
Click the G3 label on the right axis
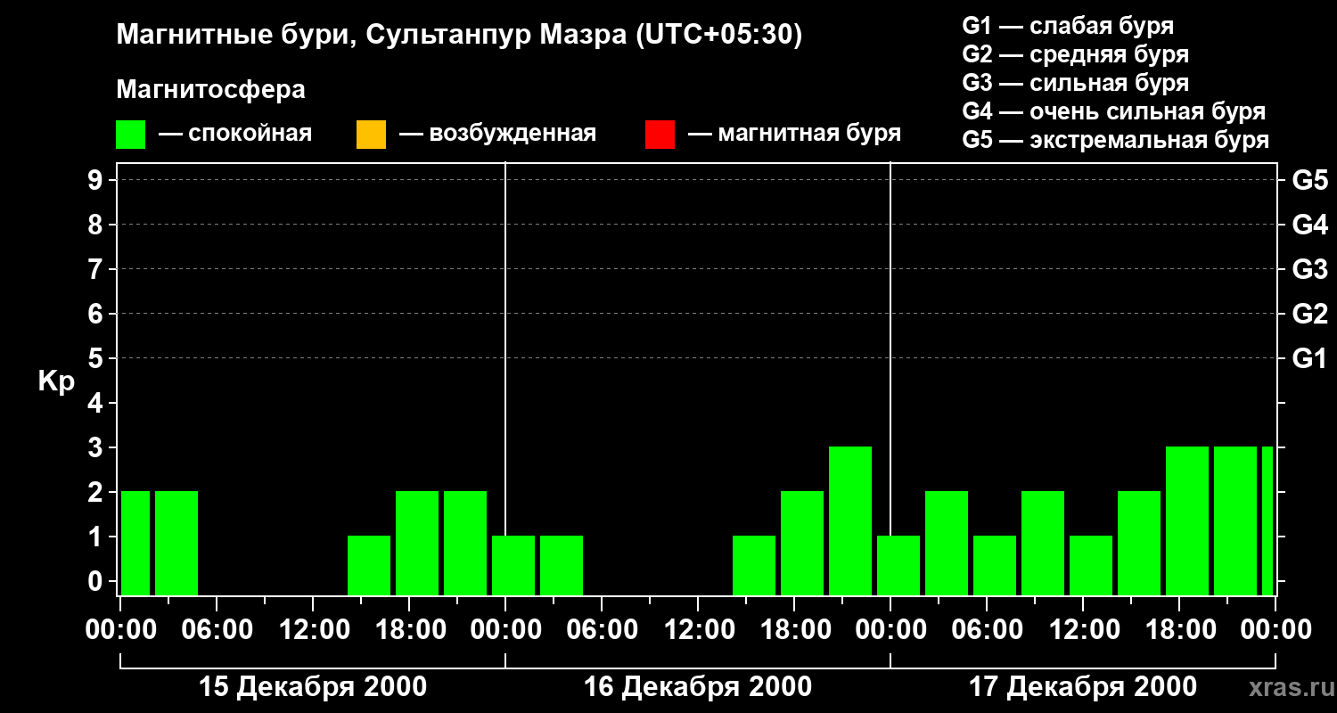tap(1310, 270)
